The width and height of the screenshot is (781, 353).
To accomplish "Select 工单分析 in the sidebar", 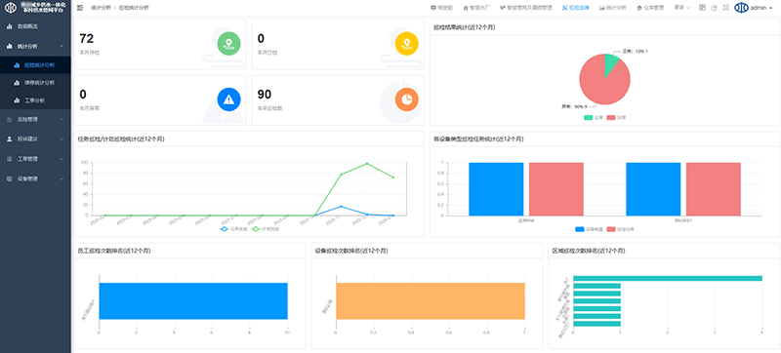I will [x=35, y=100].
